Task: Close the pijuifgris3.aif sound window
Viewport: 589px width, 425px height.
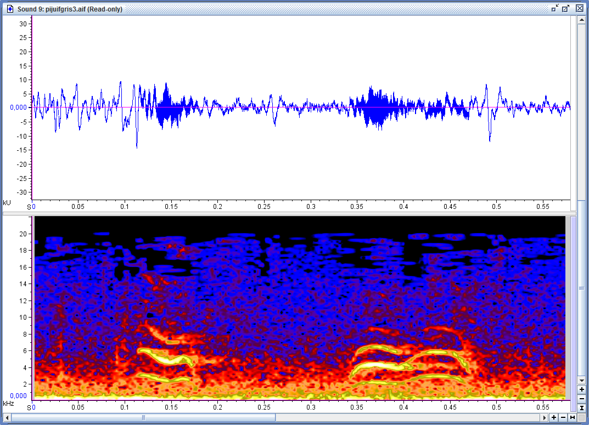Action: (x=579, y=8)
